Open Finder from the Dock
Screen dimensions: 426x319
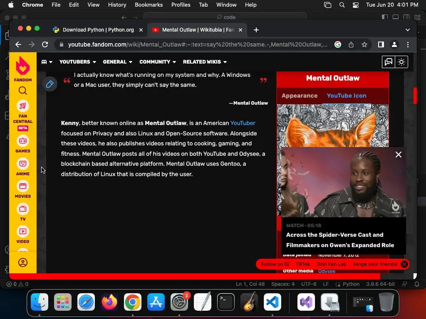40,302
